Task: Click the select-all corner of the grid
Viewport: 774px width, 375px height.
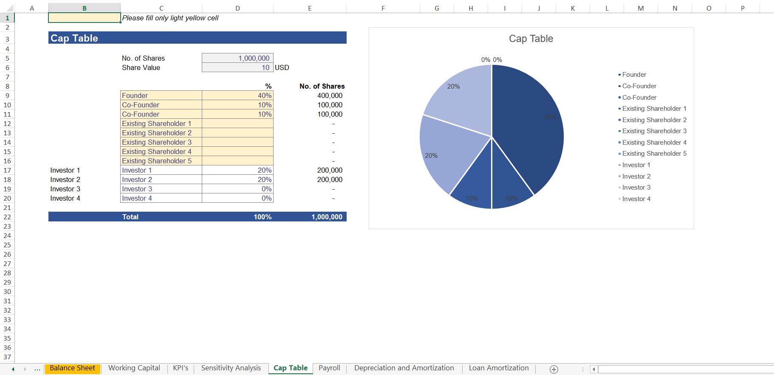Action: (x=7, y=8)
